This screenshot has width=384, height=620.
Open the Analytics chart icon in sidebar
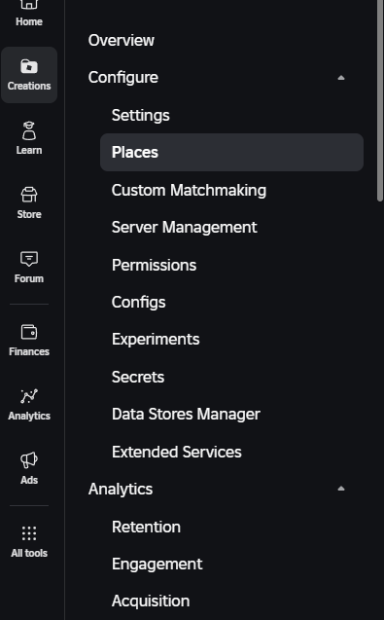(x=29, y=396)
